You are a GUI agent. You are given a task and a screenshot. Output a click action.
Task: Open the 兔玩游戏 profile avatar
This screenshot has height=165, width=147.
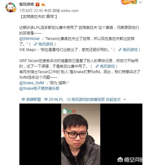point(11,7)
